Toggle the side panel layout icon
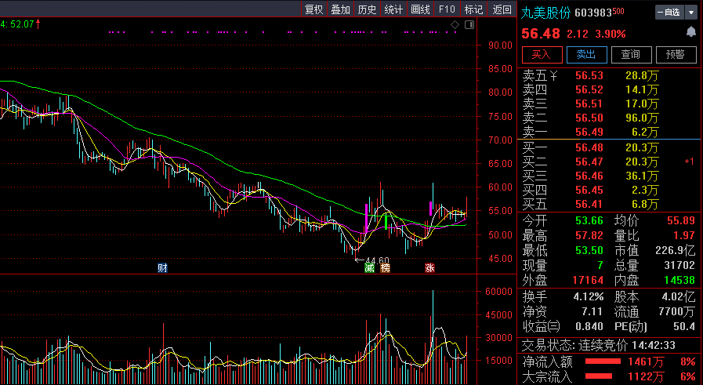This screenshot has height=385, width=703. [469, 25]
